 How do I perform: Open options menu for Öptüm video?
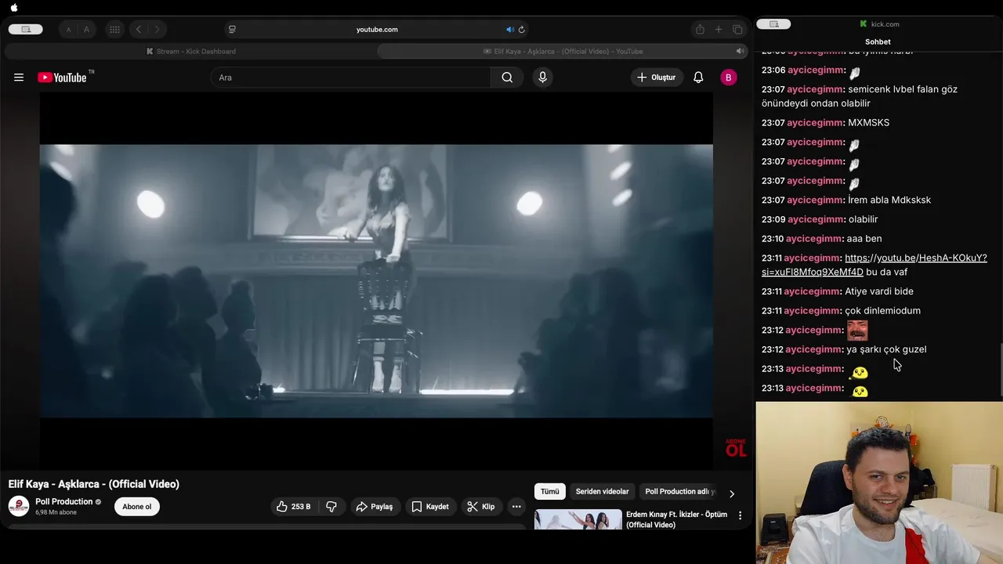(740, 515)
